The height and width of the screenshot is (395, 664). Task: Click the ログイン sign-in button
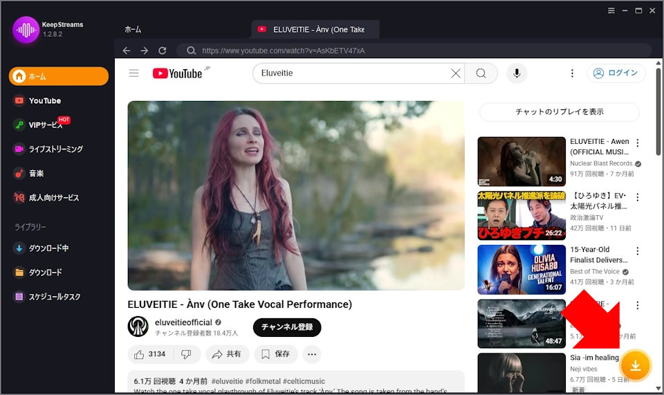tap(616, 73)
